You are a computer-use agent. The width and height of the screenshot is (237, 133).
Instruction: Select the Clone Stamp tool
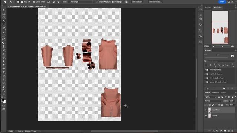coord(4,47)
